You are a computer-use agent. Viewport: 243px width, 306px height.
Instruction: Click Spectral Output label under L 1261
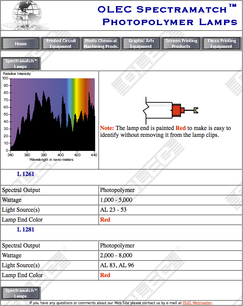pyautogui.click(x=21, y=190)
